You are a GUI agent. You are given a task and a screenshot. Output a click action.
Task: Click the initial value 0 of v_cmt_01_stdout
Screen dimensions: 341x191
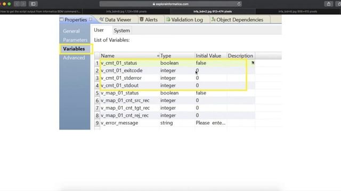pos(197,85)
